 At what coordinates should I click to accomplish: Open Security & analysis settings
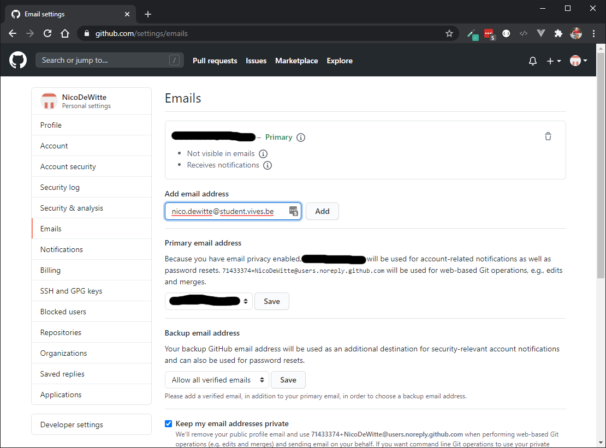92,208
